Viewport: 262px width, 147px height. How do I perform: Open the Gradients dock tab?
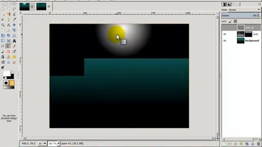click(x=224, y=4)
